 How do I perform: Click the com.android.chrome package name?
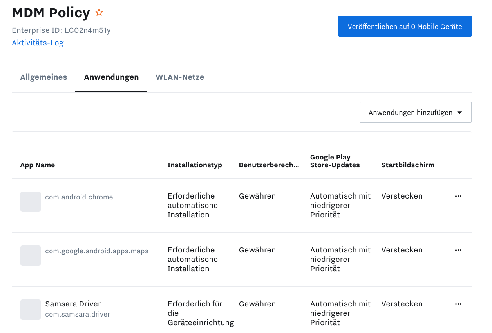(79, 197)
